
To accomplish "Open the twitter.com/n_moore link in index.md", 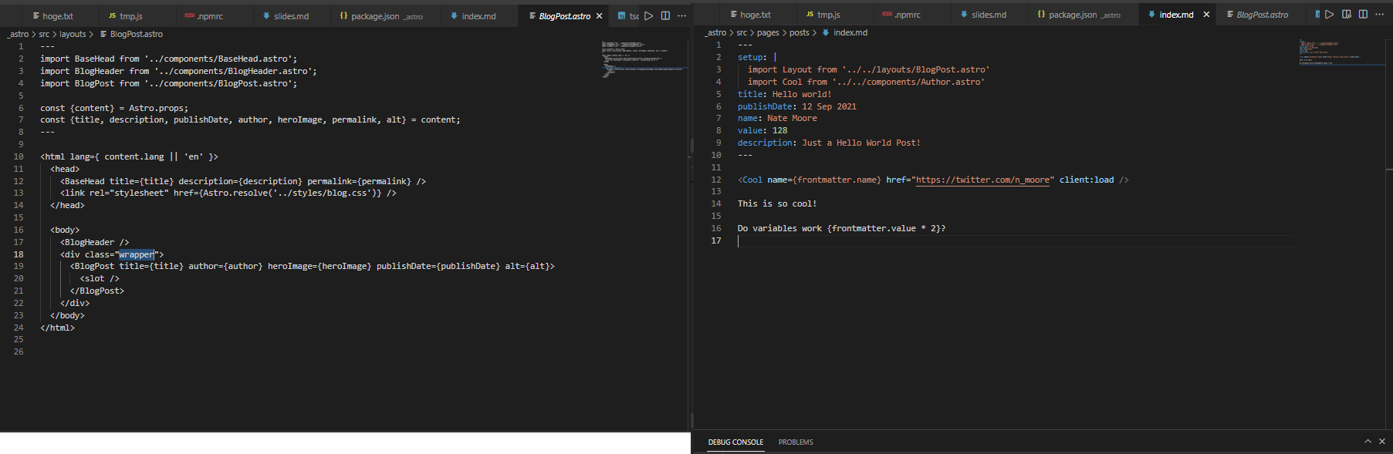I will tap(982, 180).
